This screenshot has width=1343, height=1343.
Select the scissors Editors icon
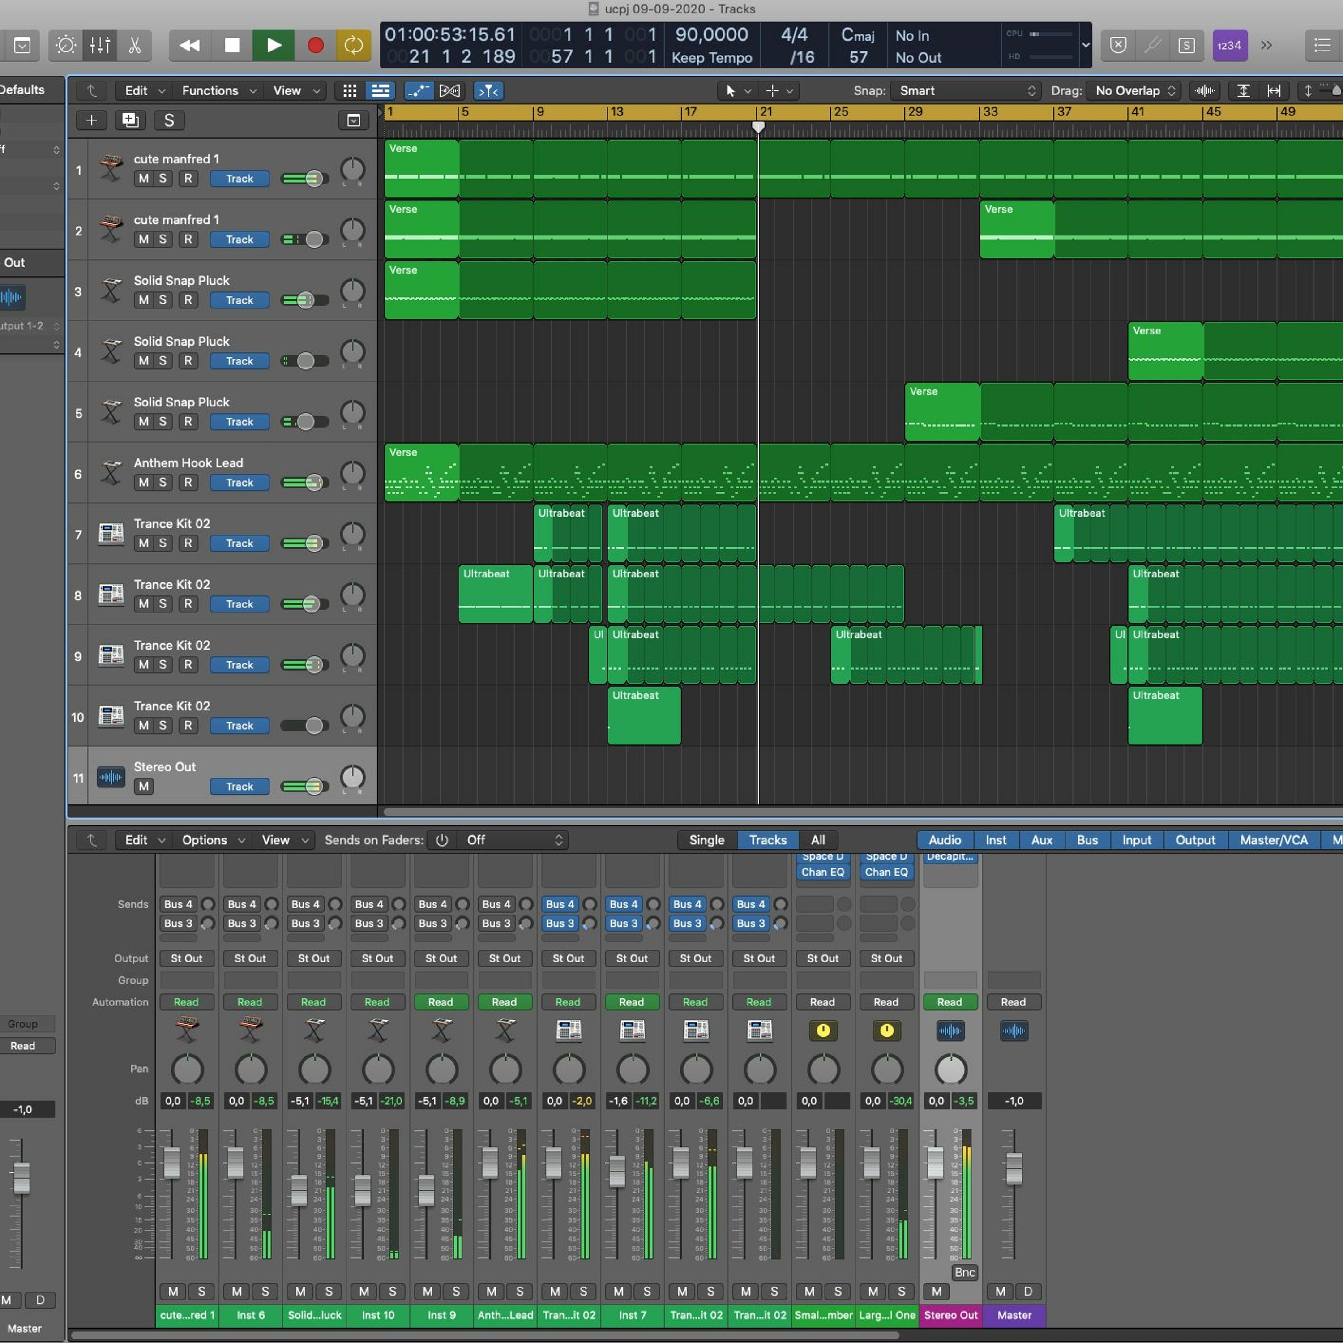(x=134, y=46)
